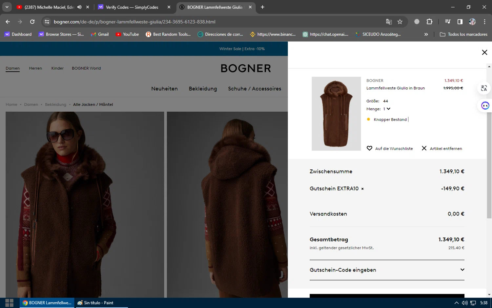Open YouTube bookmark

click(x=127, y=34)
